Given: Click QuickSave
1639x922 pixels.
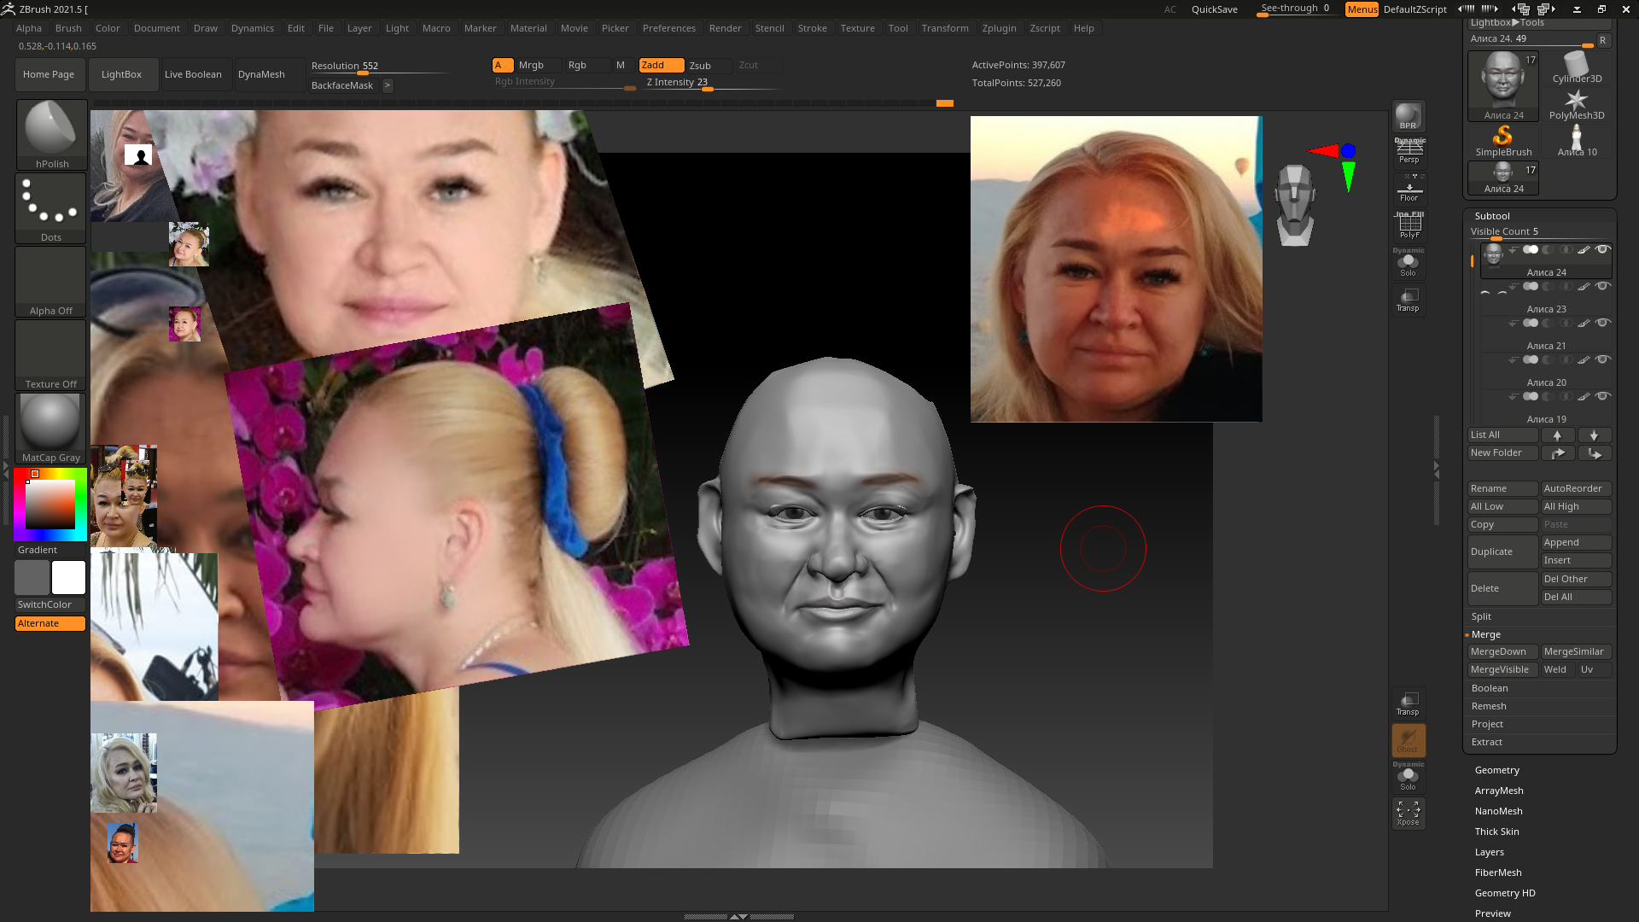Looking at the screenshot, I should [x=1215, y=9].
